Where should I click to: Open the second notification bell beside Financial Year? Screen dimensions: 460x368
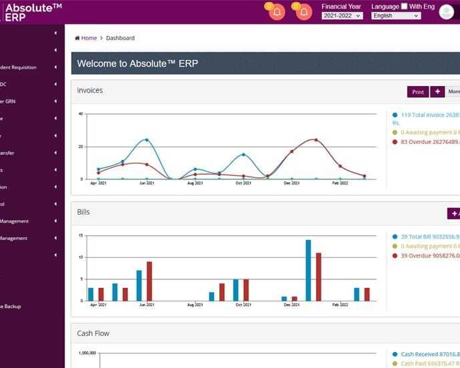(x=303, y=12)
